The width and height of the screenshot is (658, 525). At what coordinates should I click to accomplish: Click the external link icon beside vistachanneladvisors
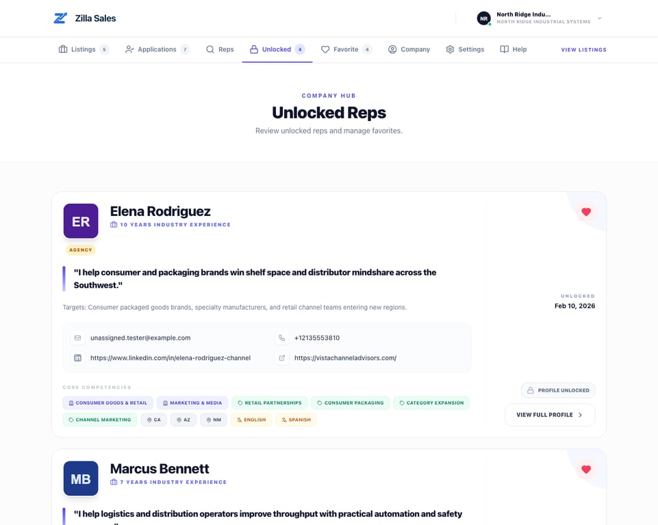point(281,358)
